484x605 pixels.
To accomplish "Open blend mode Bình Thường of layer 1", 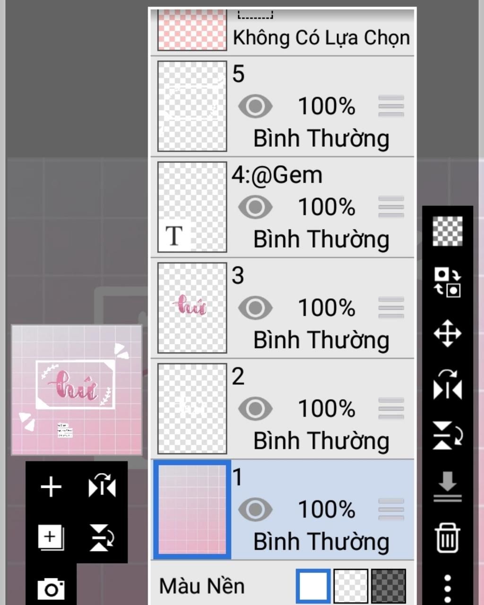I will tap(321, 542).
